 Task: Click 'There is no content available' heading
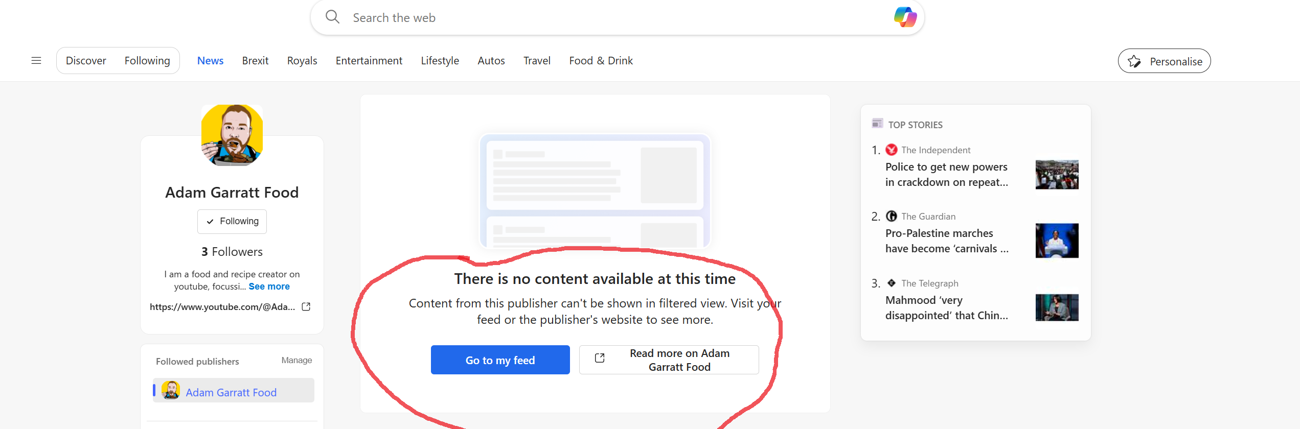coord(595,279)
